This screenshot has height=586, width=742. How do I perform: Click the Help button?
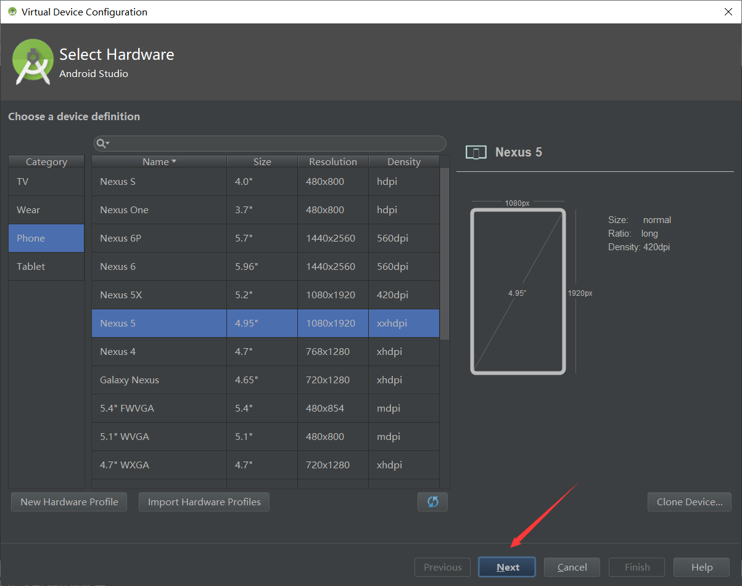coord(702,567)
